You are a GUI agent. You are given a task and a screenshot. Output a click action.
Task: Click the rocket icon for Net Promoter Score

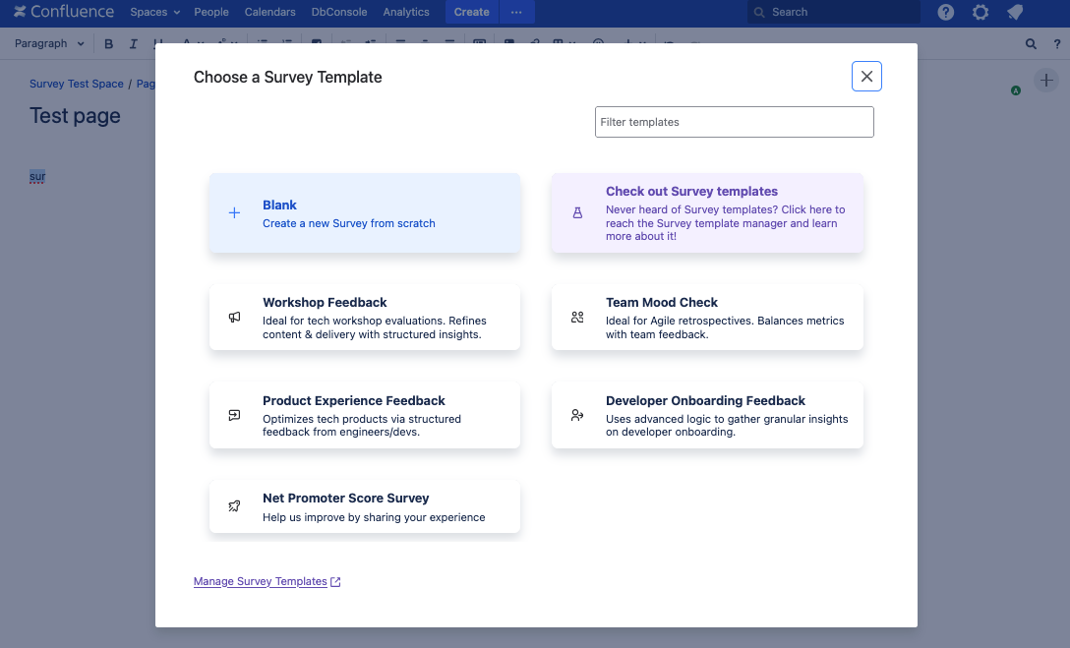234,506
